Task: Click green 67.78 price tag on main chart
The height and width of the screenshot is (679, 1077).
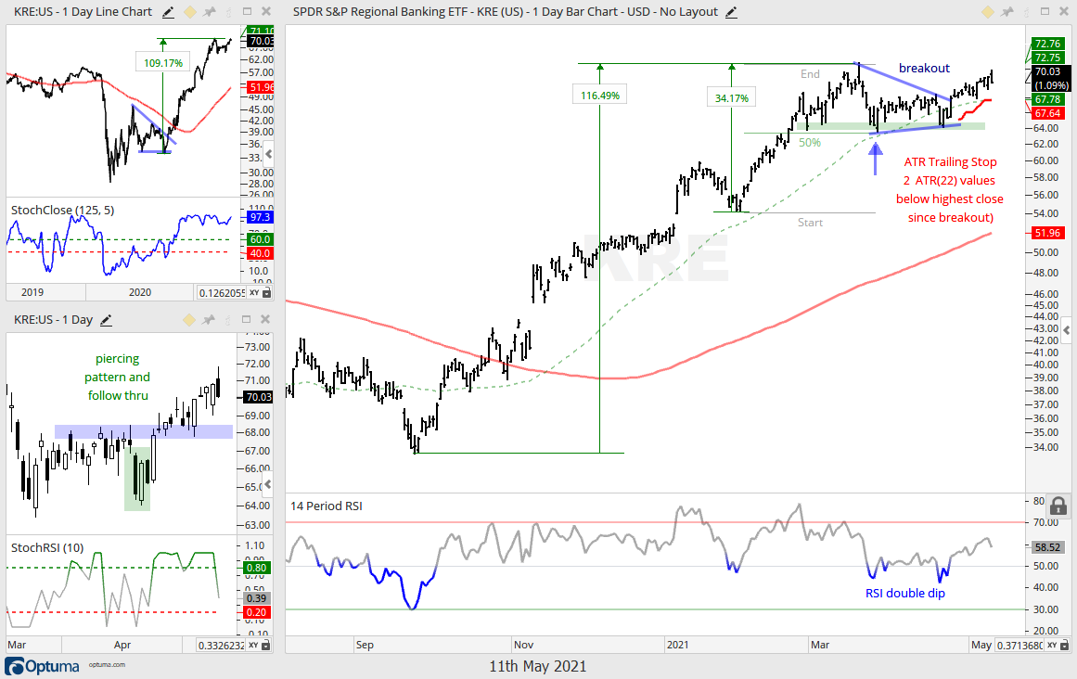Action: (x=1047, y=99)
